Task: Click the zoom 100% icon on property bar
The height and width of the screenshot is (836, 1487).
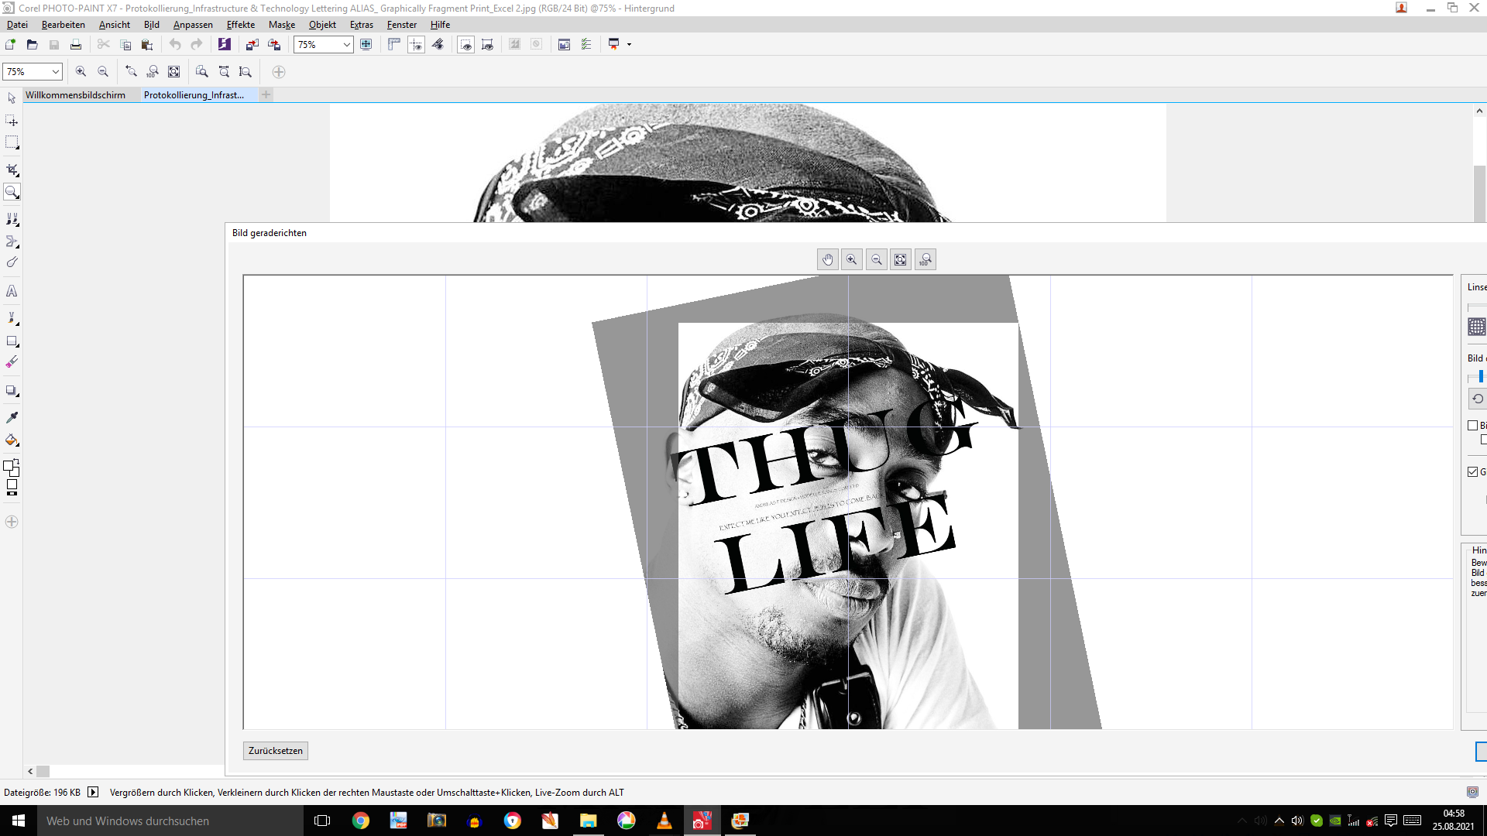Action: (153, 72)
